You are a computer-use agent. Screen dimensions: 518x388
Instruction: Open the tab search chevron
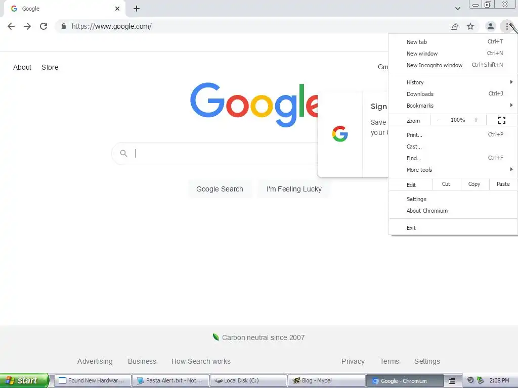[457, 9]
